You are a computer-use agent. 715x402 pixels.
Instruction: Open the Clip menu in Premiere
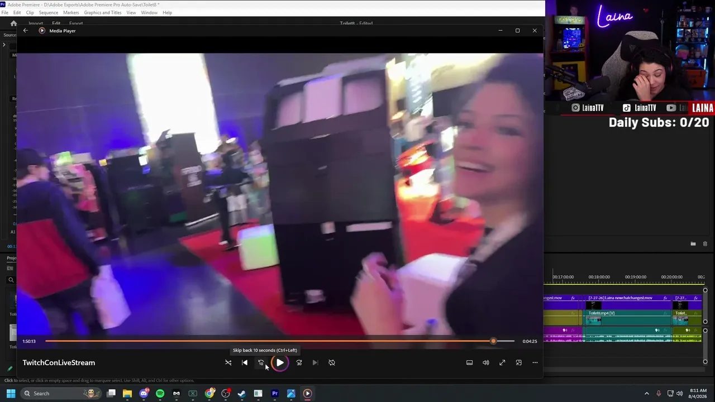point(30,12)
